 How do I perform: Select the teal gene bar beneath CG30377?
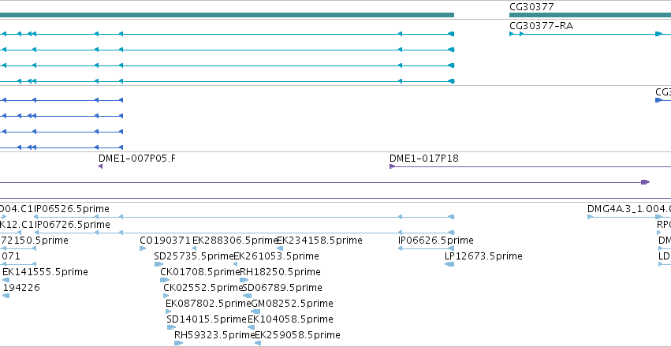pos(590,15)
